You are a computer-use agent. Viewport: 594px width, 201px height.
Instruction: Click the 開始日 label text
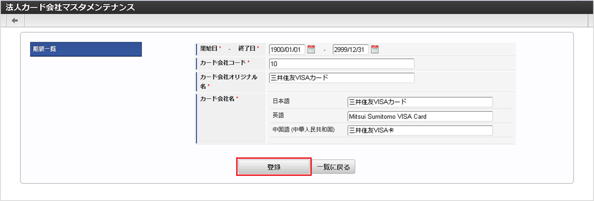[x=209, y=49]
